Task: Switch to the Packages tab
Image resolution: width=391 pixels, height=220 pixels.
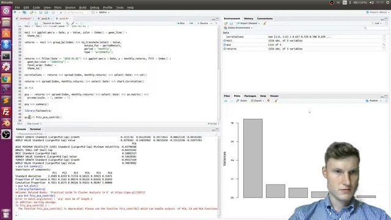Action: pos(250,96)
